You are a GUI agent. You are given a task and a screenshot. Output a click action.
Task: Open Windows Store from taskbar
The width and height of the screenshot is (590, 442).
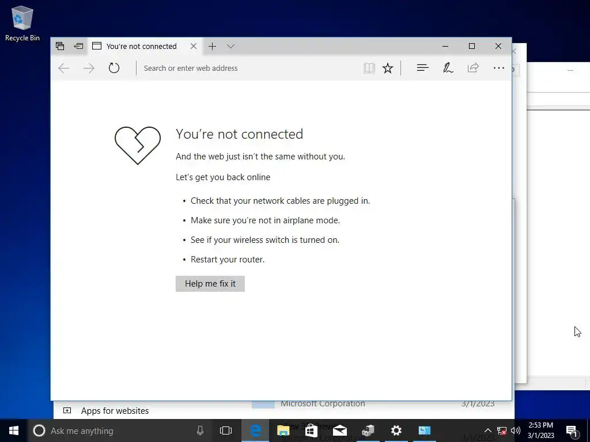pos(311,430)
